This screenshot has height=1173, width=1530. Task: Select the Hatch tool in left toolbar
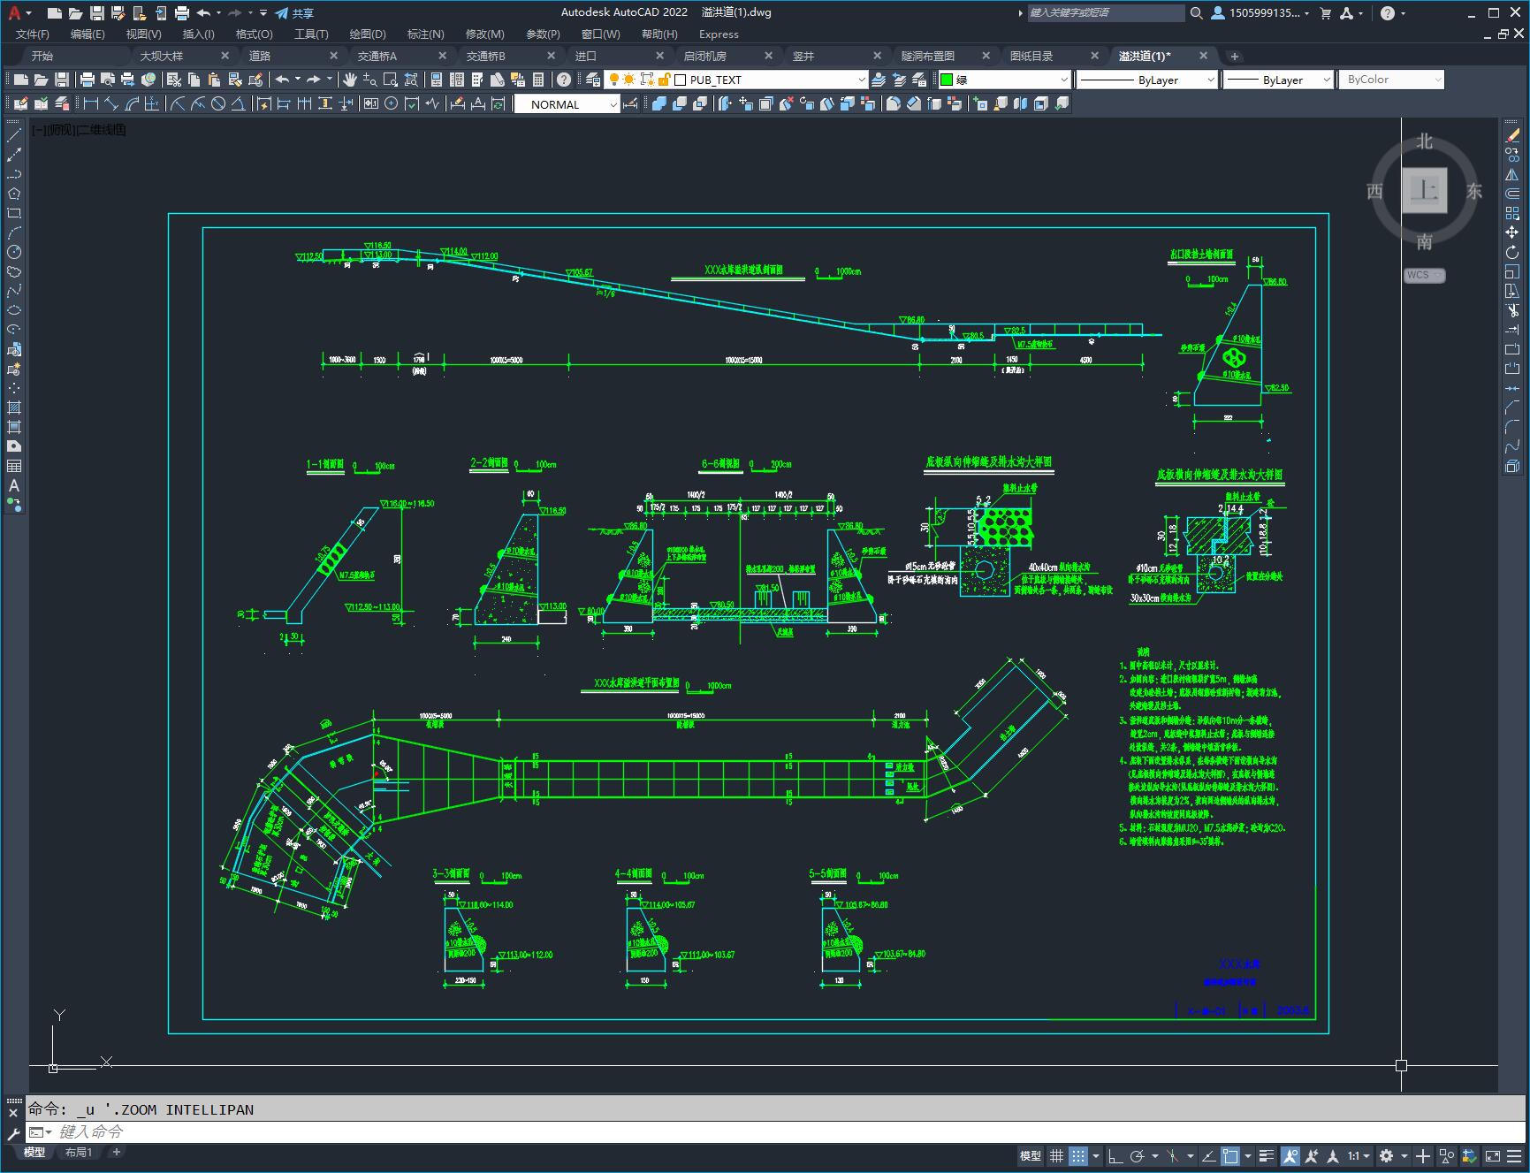coord(14,408)
